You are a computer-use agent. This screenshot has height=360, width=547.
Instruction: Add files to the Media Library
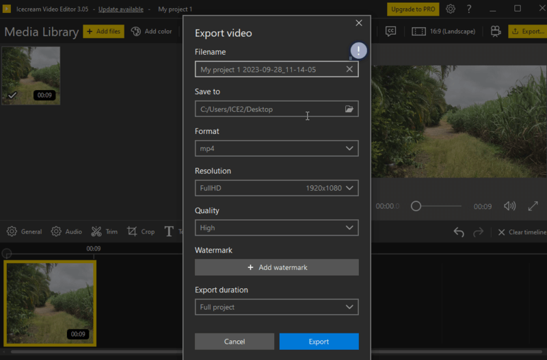[104, 31]
